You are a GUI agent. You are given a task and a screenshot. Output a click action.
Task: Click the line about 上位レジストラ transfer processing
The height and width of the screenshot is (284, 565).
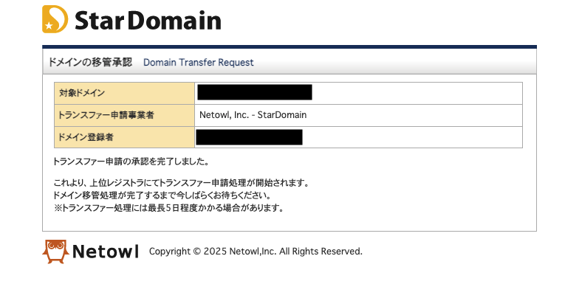[181, 183]
